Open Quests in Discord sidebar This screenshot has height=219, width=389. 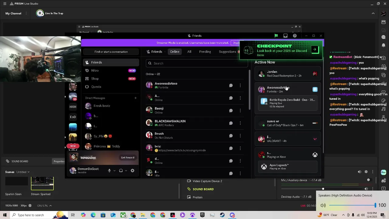point(111,87)
